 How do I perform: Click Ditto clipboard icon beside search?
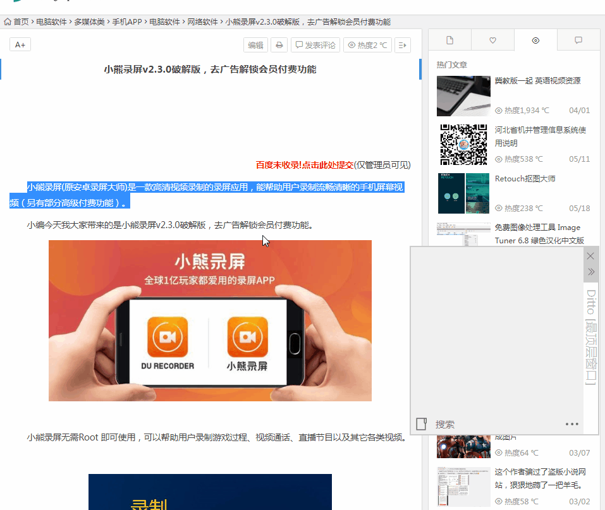click(x=421, y=424)
